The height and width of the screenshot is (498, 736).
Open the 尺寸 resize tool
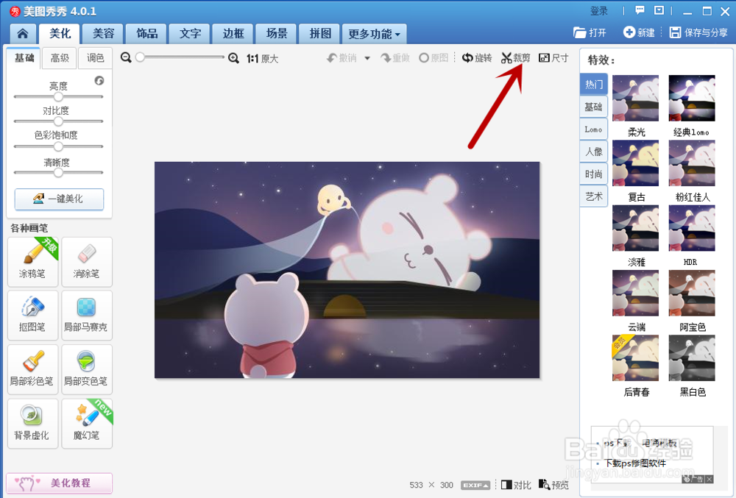point(553,57)
